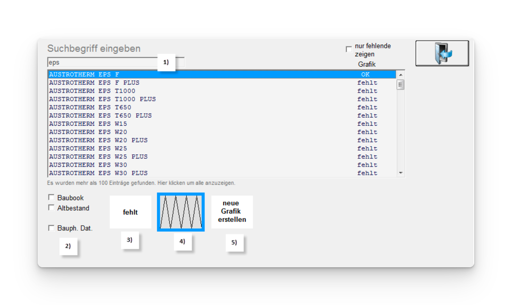Screen dimensions: 512x305
Task: Select AUSTROTHERM EPS T1000 entry
Action: coord(92,91)
